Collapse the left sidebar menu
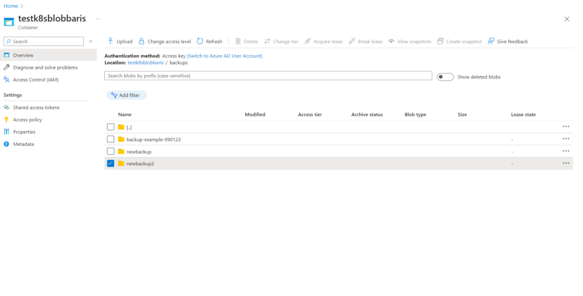583x296 pixels. 91,41
